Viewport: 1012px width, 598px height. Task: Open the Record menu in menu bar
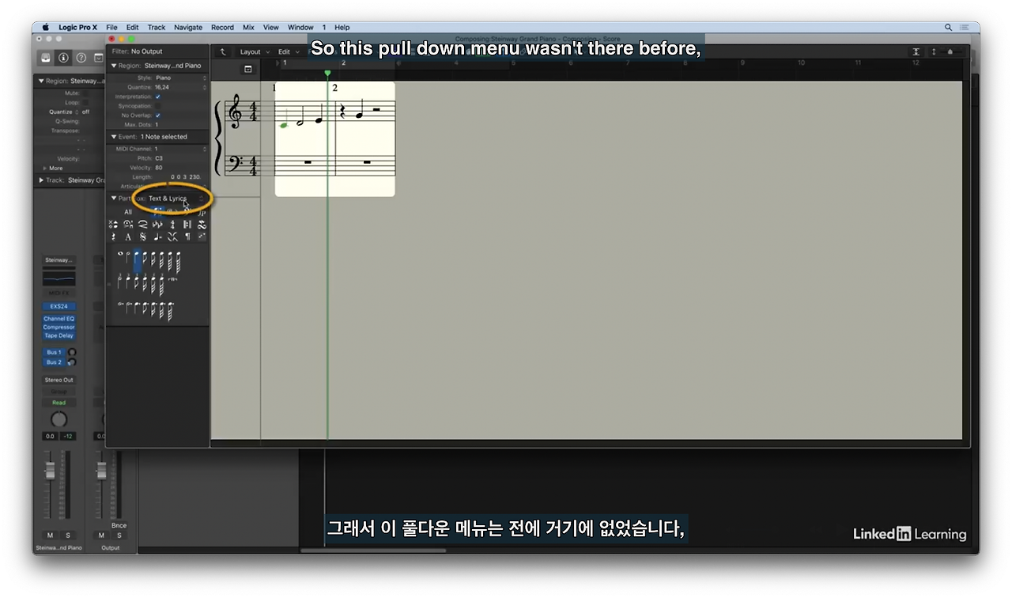coord(222,27)
